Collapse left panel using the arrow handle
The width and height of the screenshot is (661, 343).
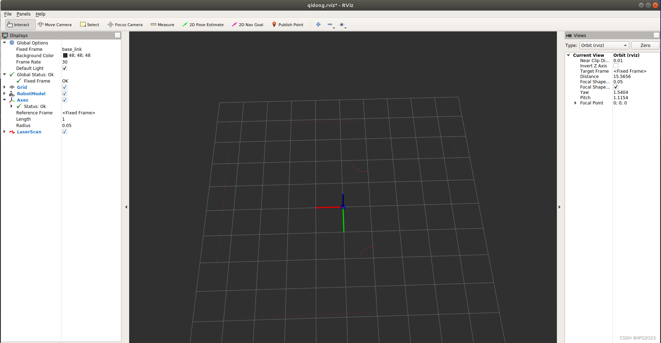(126, 207)
